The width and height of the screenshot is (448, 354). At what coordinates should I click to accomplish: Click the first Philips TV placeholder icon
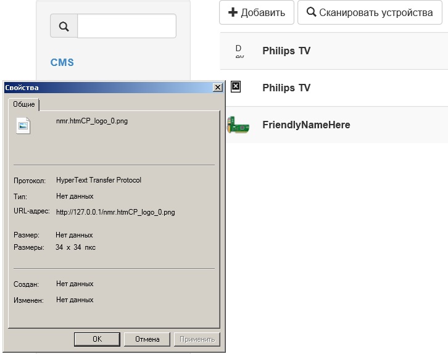coord(239,51)
